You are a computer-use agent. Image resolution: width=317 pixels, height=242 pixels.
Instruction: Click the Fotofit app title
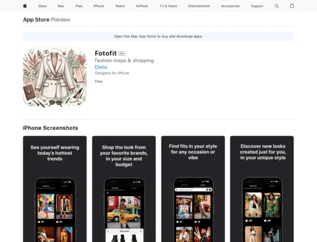105,53
